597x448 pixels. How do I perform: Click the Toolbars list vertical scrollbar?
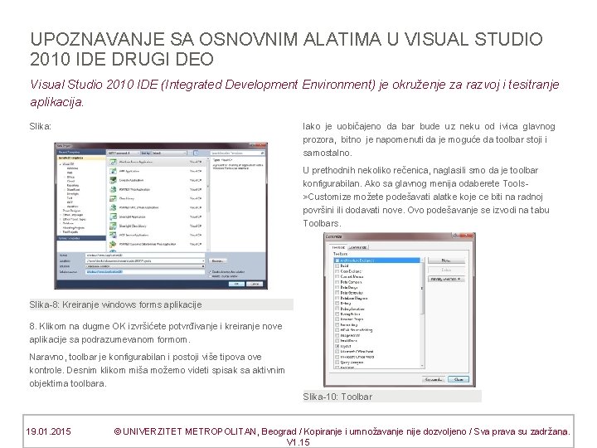point(422,313)
